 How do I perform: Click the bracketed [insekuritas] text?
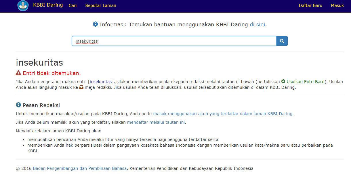tap(101, 81)
